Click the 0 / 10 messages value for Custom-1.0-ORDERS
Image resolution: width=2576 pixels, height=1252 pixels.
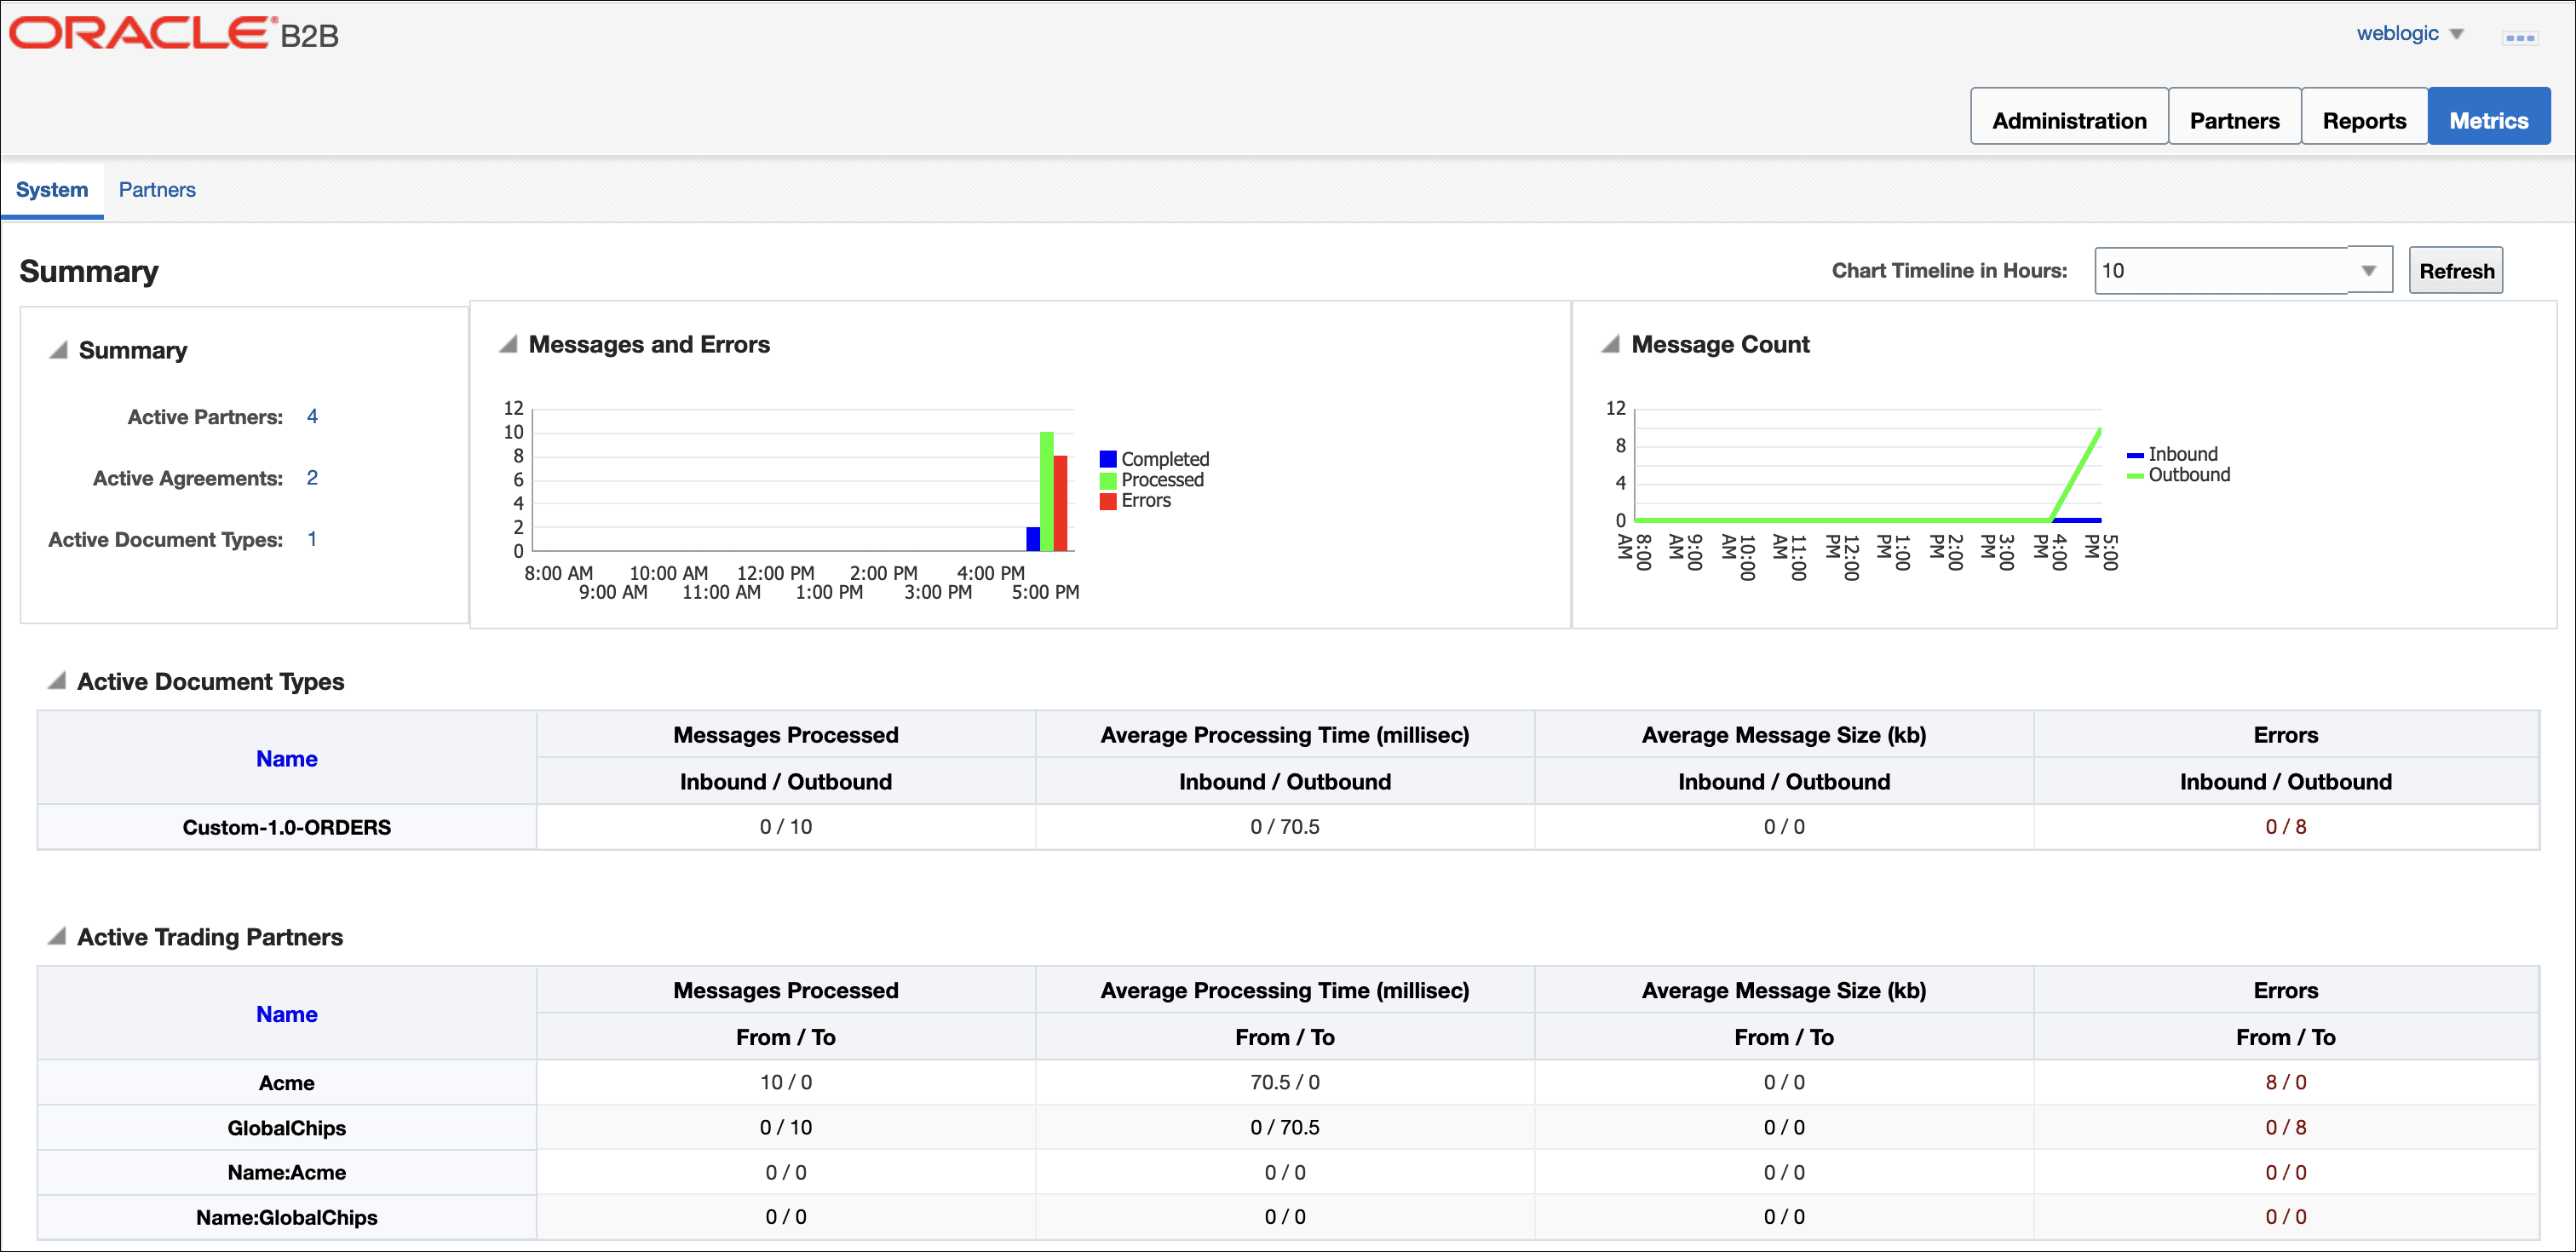point(786,827)
